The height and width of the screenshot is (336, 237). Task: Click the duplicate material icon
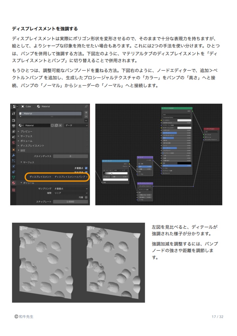coord(56,125)
